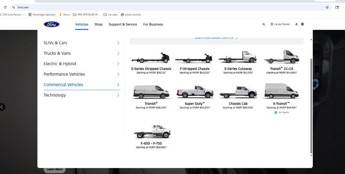
Task: Select the E-Transit van thumbnail
Action: 281,91
